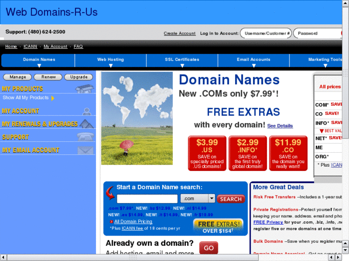Open the See Details link
This screenshot has width=349, height=261.
pos(280,126)
